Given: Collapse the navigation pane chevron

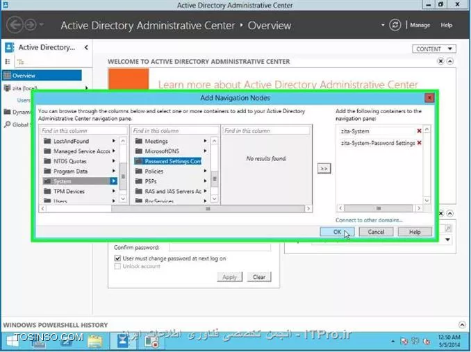Looking at the screenshot, I should 86,47.
